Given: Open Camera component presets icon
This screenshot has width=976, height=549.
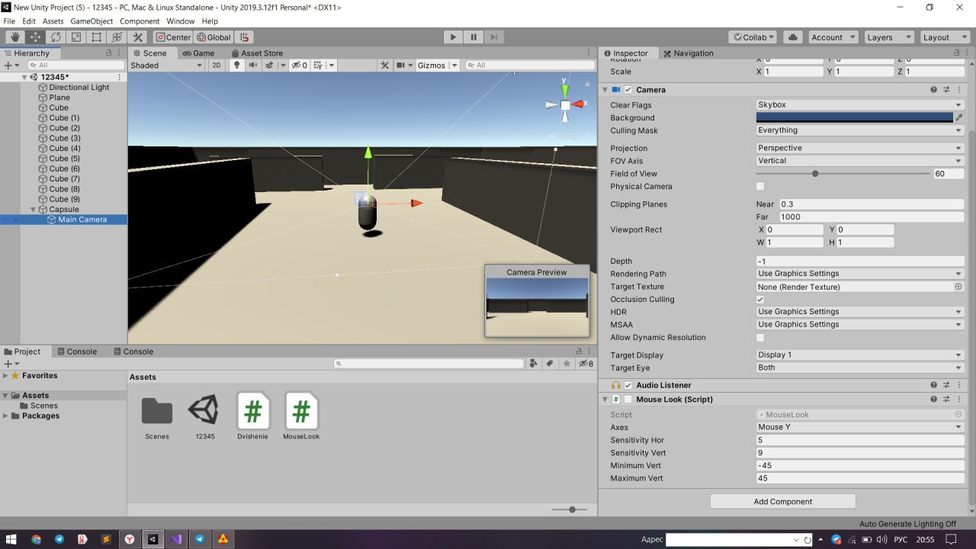Looking at the screenshot, I should point(946,89).
